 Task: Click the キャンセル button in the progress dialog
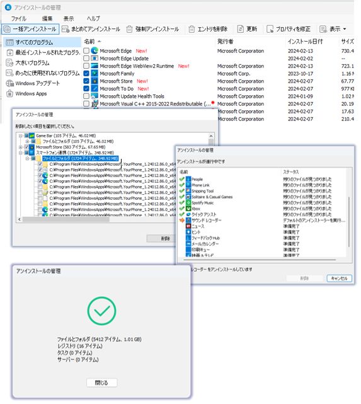[x=339, y=279]
